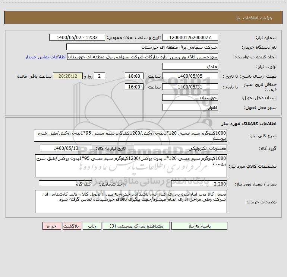
Task: Click the delivery province field 'خوزستان'
Action: point(190,97)
